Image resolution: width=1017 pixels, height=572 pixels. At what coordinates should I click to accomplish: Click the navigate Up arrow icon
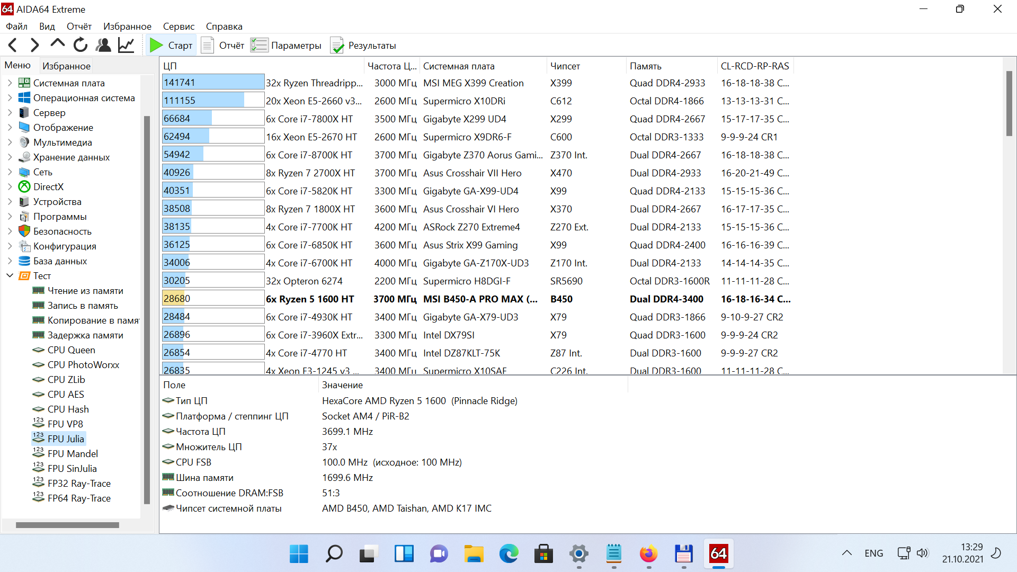pyautogui.click(x=57, y=44)
